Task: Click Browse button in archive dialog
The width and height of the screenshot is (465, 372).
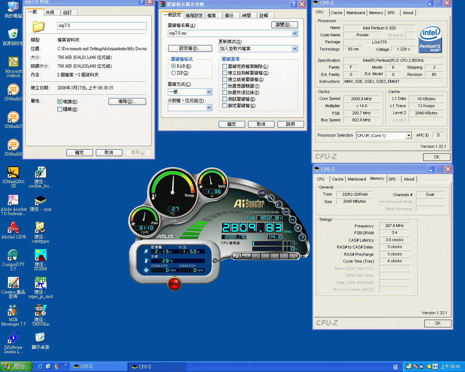Action: [284, 25]
